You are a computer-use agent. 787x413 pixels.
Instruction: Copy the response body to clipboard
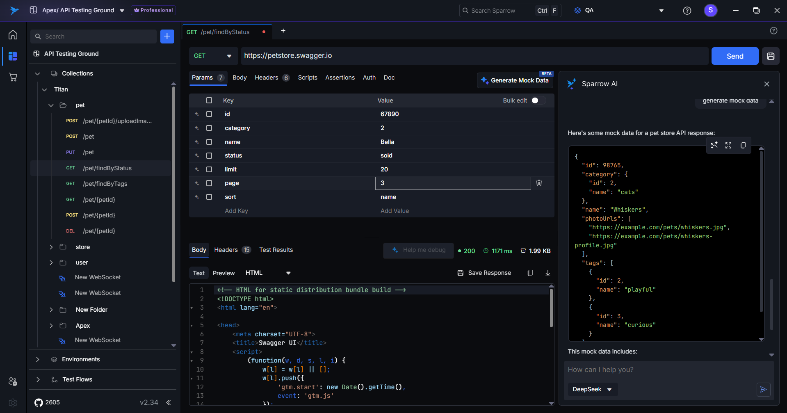click(530, 273)
